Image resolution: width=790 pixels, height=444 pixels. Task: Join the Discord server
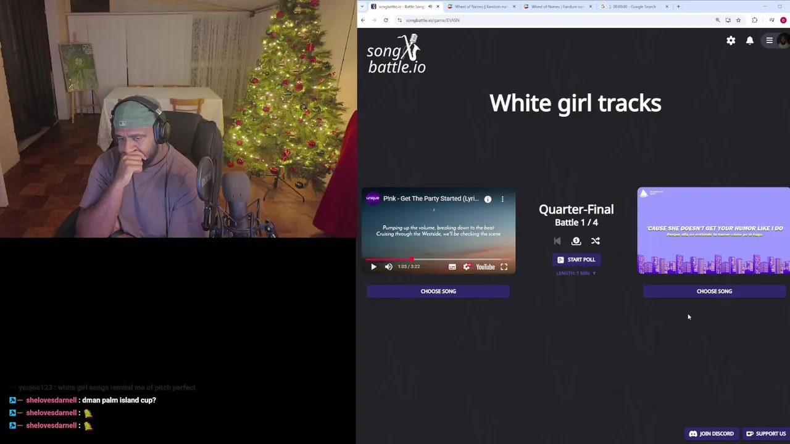712,434
